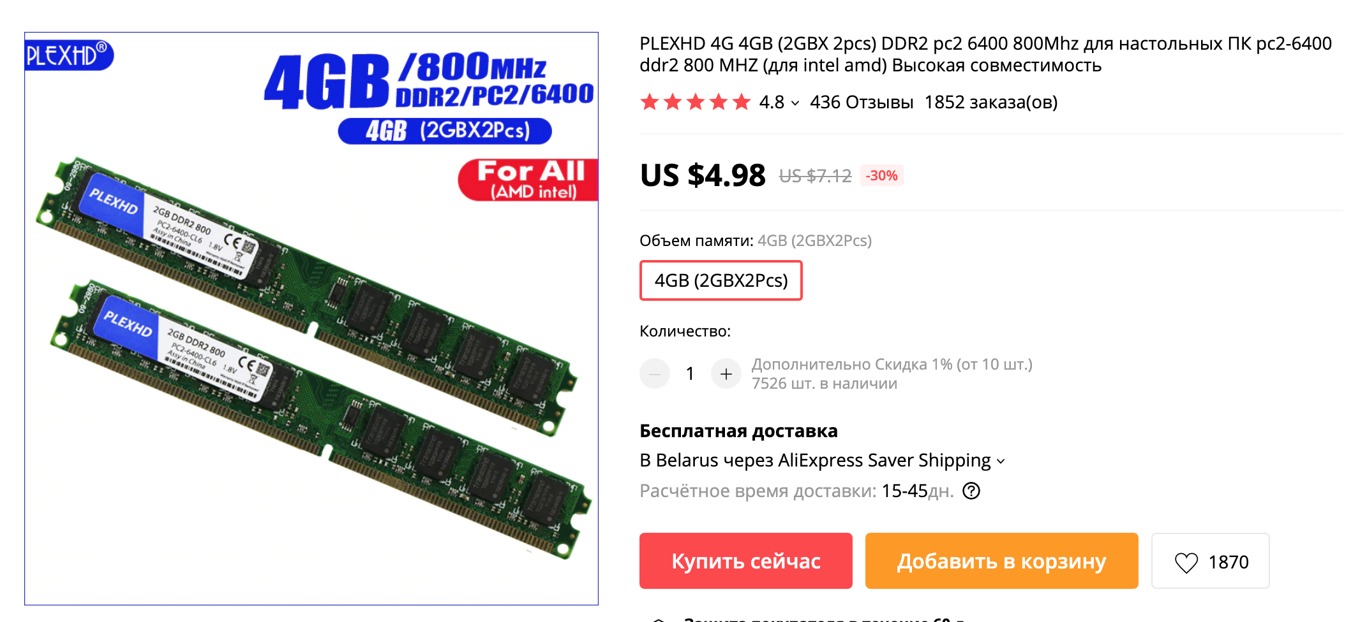The image size is (1367, 622).
Task: Expand the 4.8 rating breakdown chevron
Action: click(795, 103)
